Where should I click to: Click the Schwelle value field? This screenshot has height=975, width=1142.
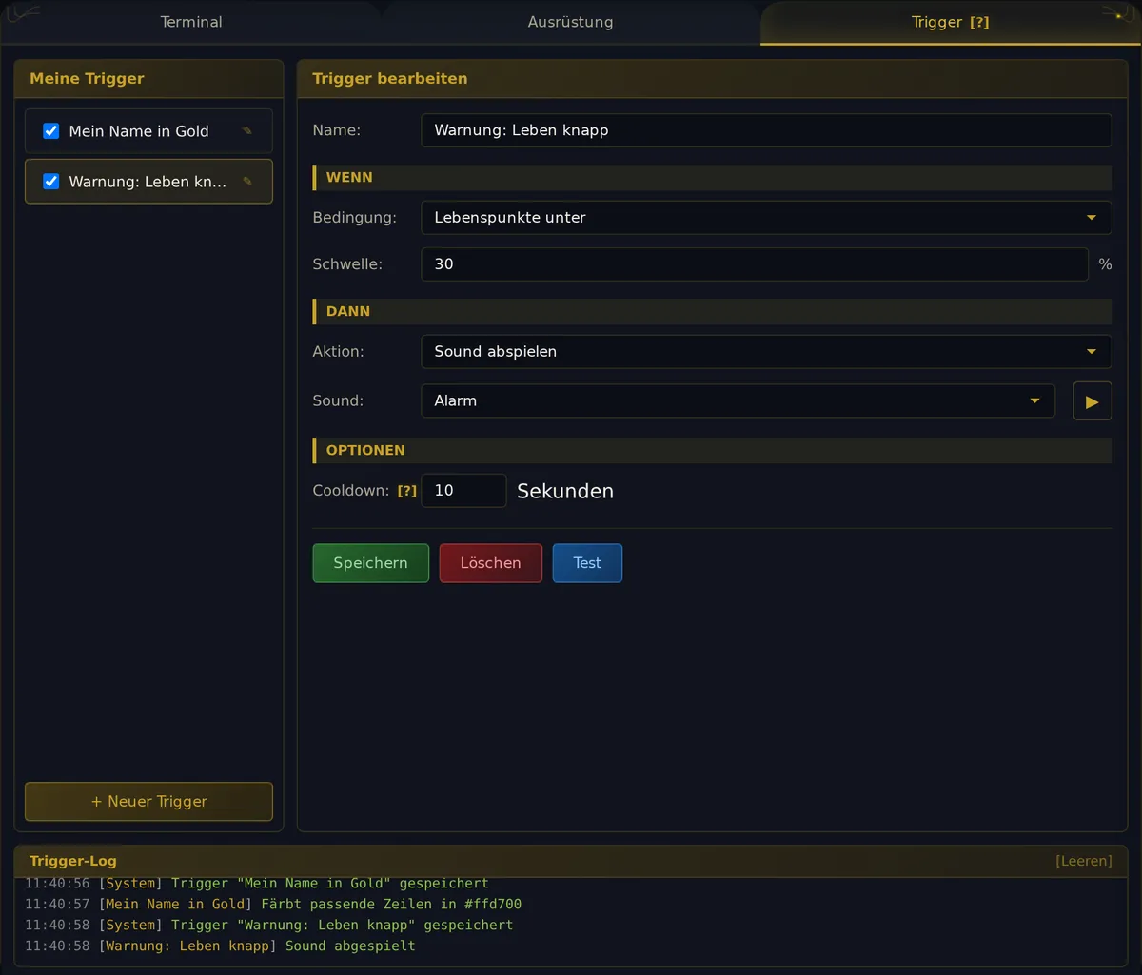(x=755, y=264)
